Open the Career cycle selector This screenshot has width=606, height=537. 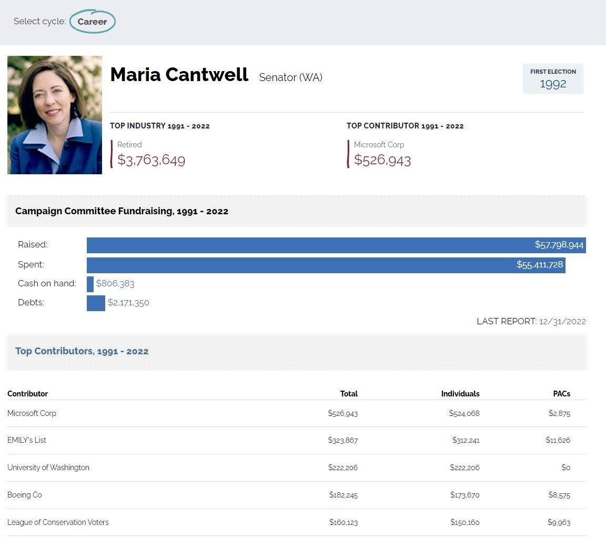(93, 21)
